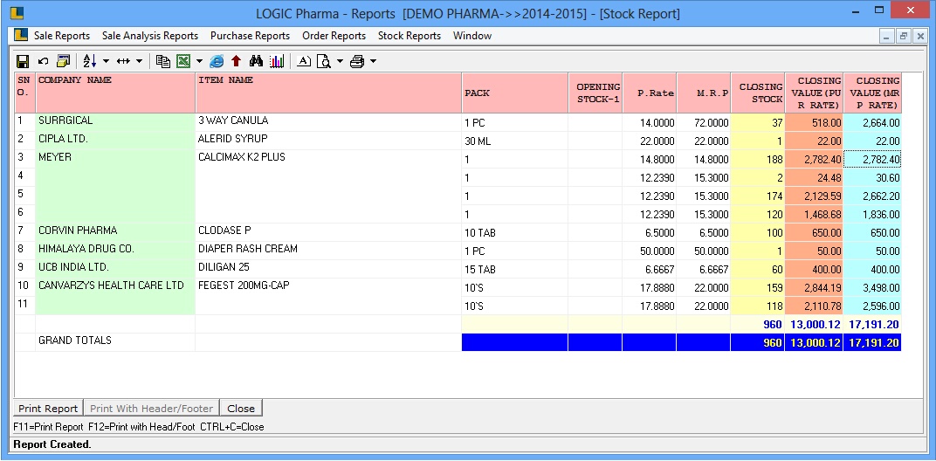
Task: Click the GRAND TOTALS row label
Action: [75, 341]
